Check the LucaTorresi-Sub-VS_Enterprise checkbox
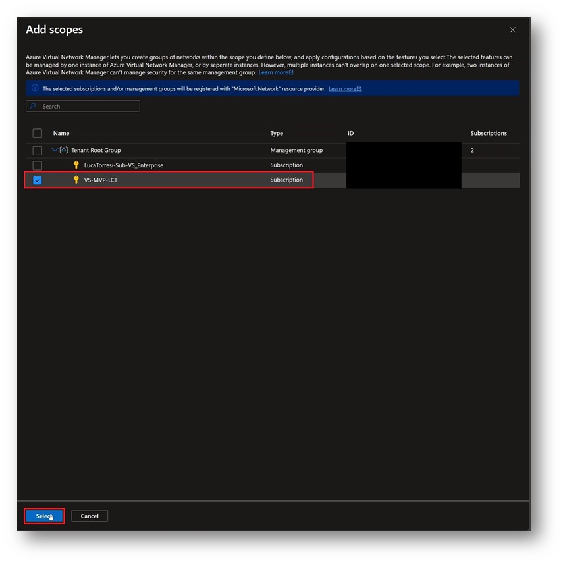 (38, 165)
